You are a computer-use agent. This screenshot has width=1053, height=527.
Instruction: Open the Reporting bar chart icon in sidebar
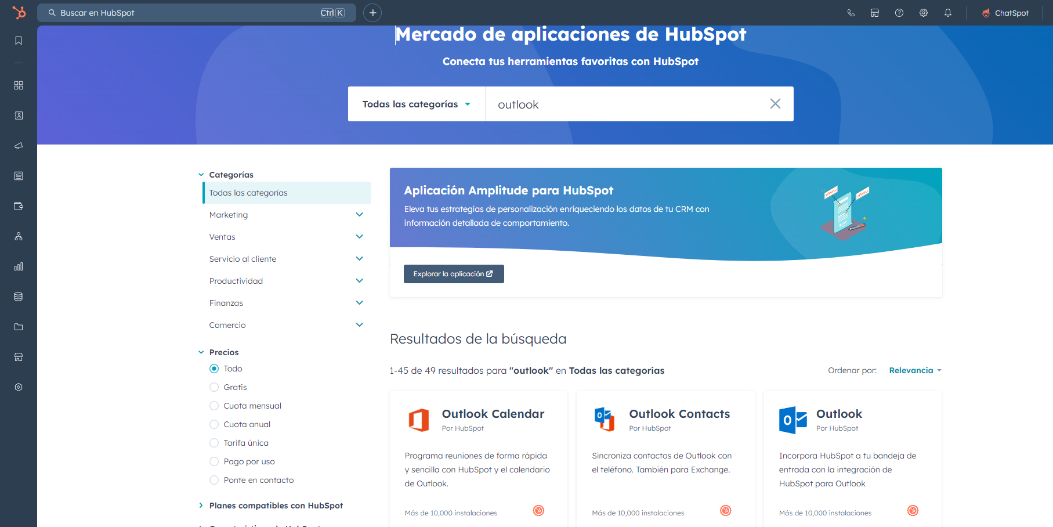tap(19, 266)
